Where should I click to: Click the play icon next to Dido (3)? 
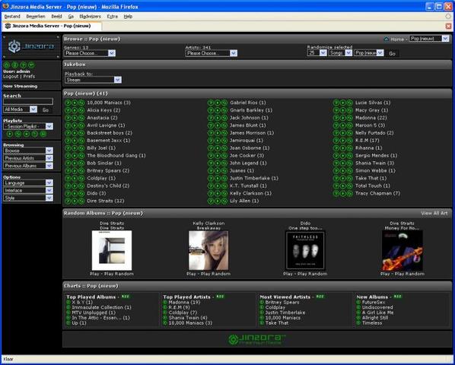[75, 193]
